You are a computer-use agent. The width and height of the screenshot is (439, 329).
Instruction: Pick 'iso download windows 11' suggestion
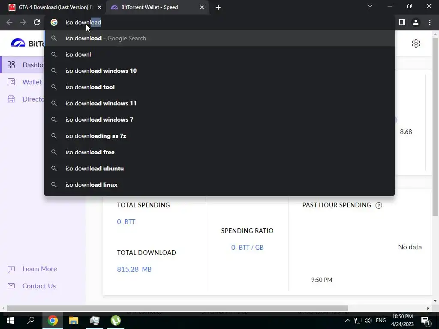[x=219, y=103]
